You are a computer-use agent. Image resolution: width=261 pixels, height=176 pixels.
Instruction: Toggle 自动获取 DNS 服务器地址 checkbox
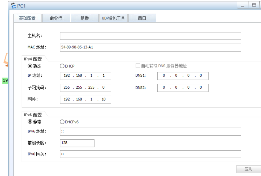tap(138, 66)
